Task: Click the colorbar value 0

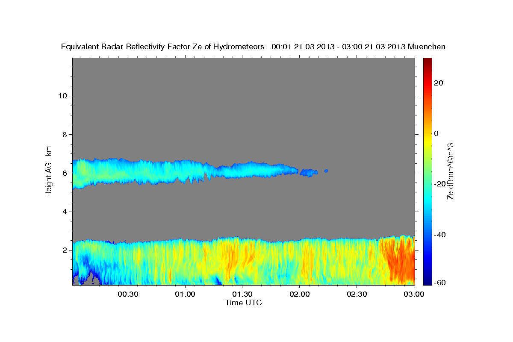Action: click(436, 133)
